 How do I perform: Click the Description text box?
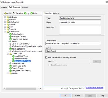coord(80,30)
